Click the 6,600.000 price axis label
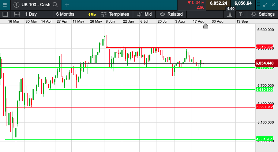 pos(266,30)
